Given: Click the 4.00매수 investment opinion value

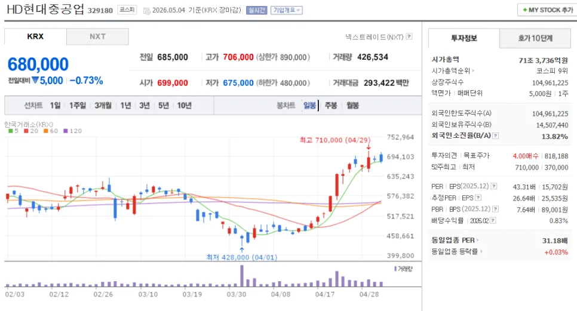Looking at the screenshot, I should pyautogui.click(x=526, y=156).
